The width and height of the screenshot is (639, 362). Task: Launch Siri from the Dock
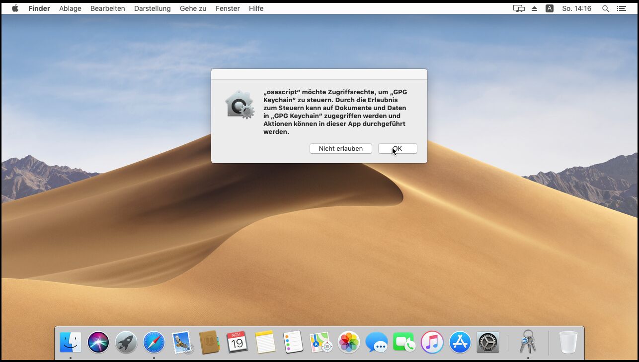98,342
